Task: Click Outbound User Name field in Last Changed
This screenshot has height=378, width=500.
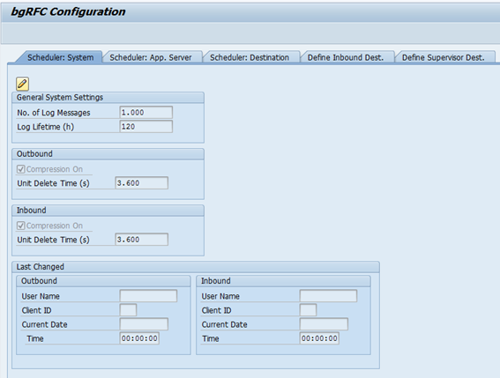Action: [x=148, y=296]
